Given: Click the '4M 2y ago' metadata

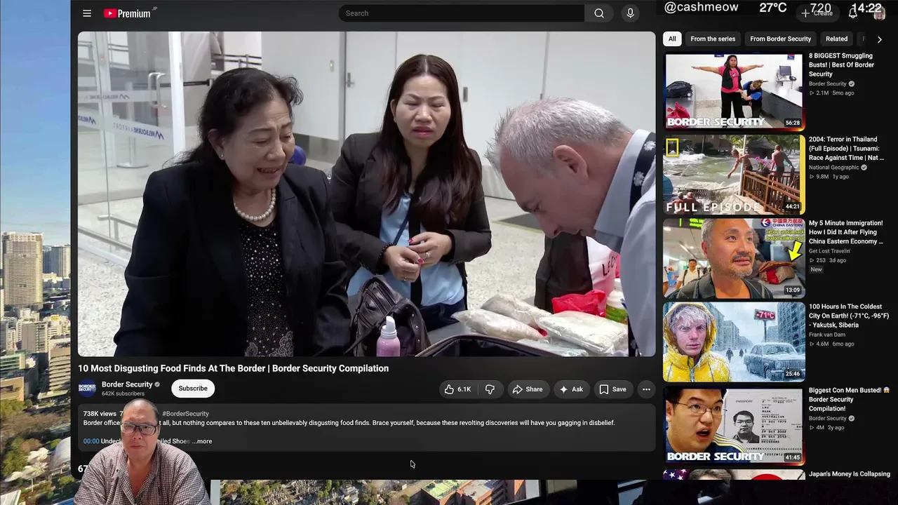Looking at the screenshot, I should (x=826, y=427).
